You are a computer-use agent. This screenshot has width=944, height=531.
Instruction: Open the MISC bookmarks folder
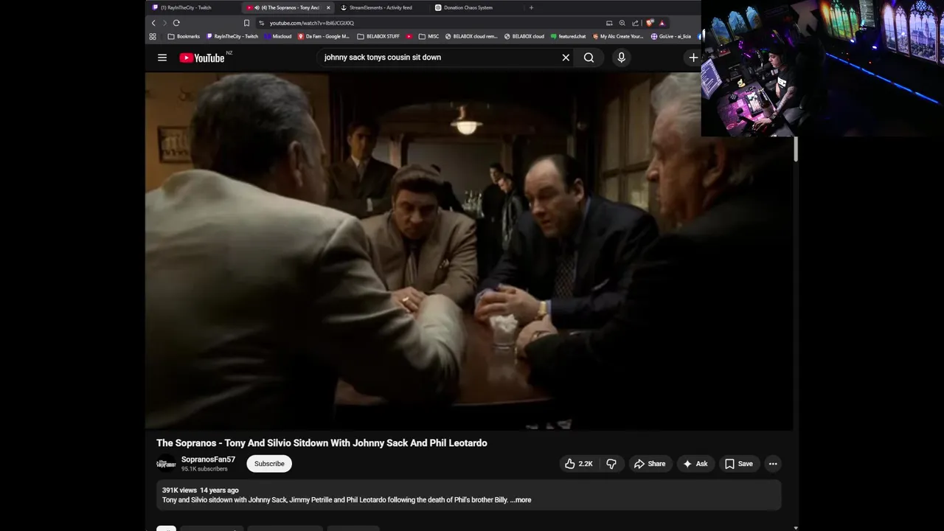pos(428,36)
